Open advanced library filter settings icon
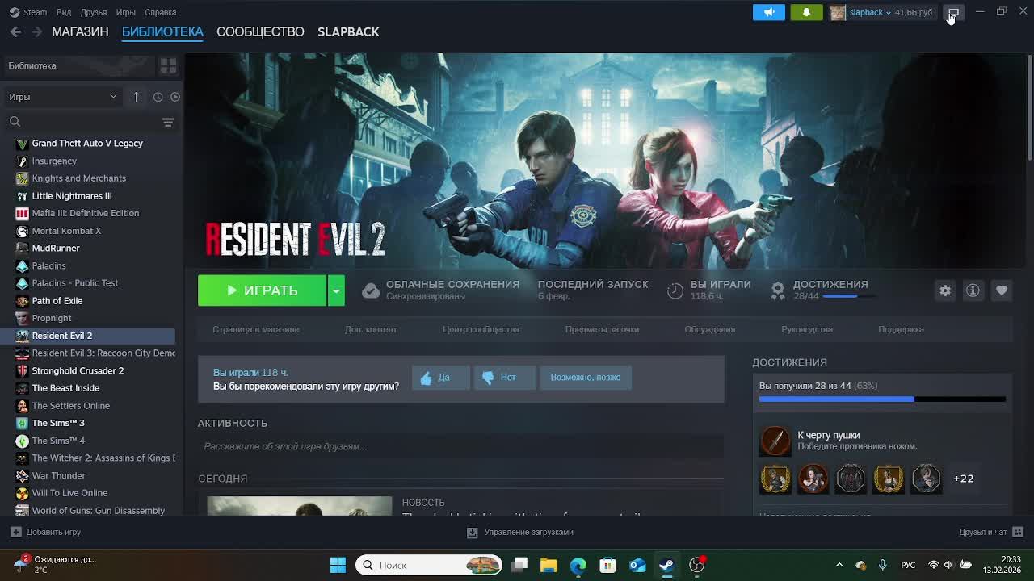Image resolution: width=1034 pixels, height=581 pixels. [x=168, y=123]
